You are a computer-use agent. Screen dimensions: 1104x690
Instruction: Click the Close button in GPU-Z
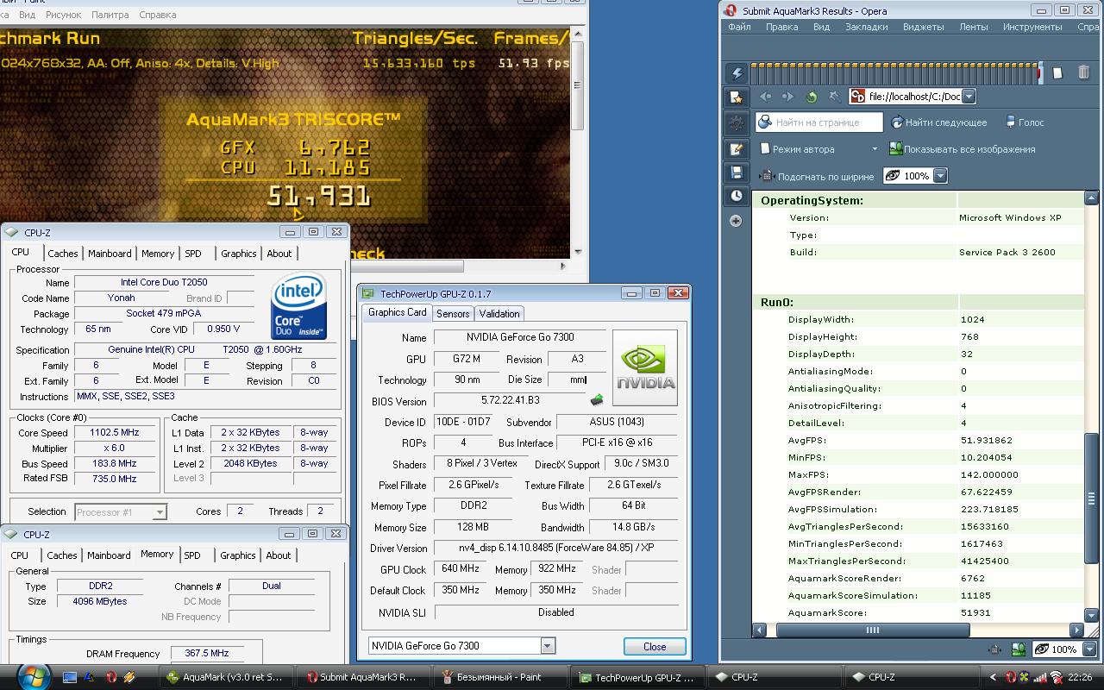[655, 647]
